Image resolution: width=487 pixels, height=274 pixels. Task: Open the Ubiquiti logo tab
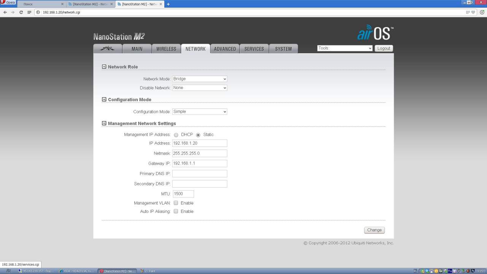(x=108, y=49)
